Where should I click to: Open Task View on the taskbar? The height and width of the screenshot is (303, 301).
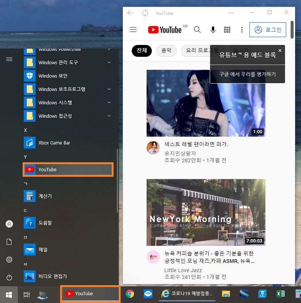click(27, 294)
